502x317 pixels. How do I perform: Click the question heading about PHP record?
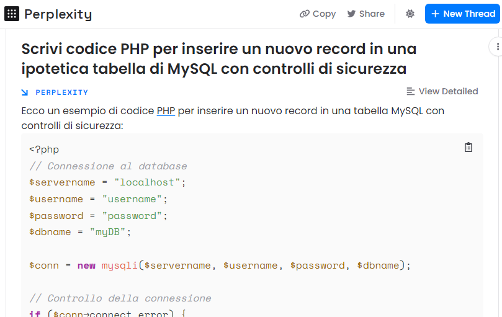[x=218, y=58]
